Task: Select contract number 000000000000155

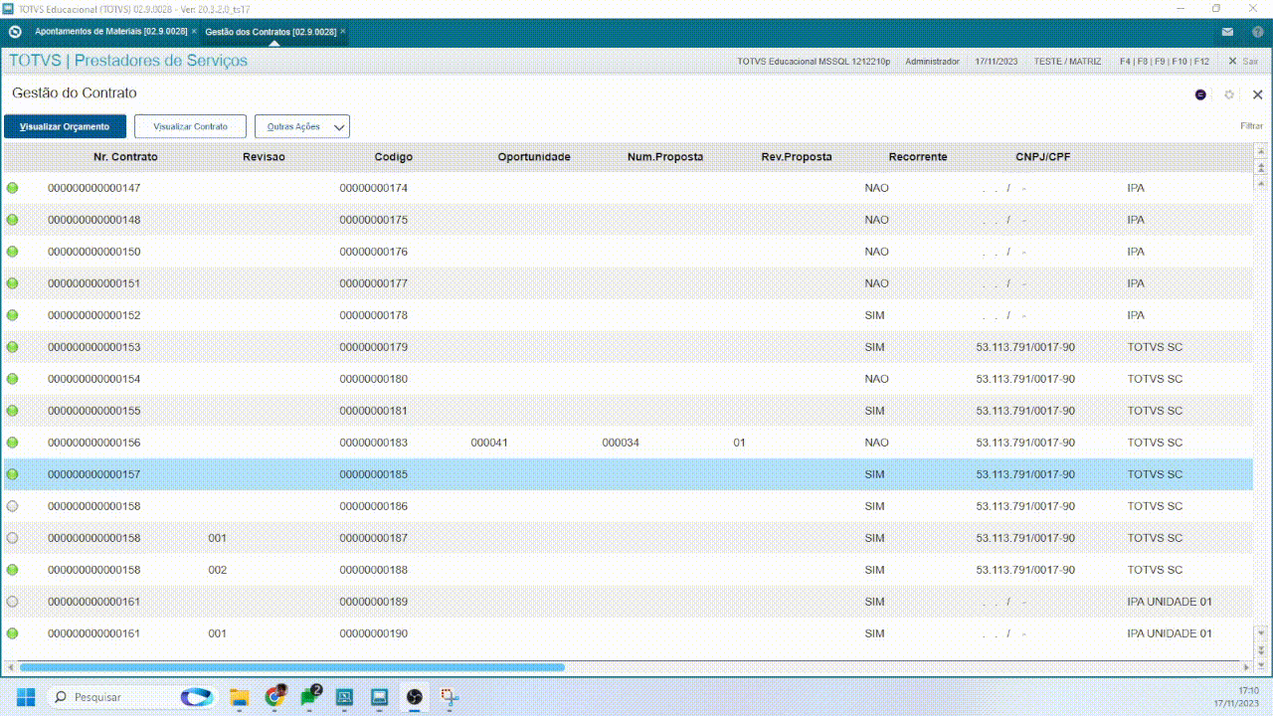Action: [94, 411]
